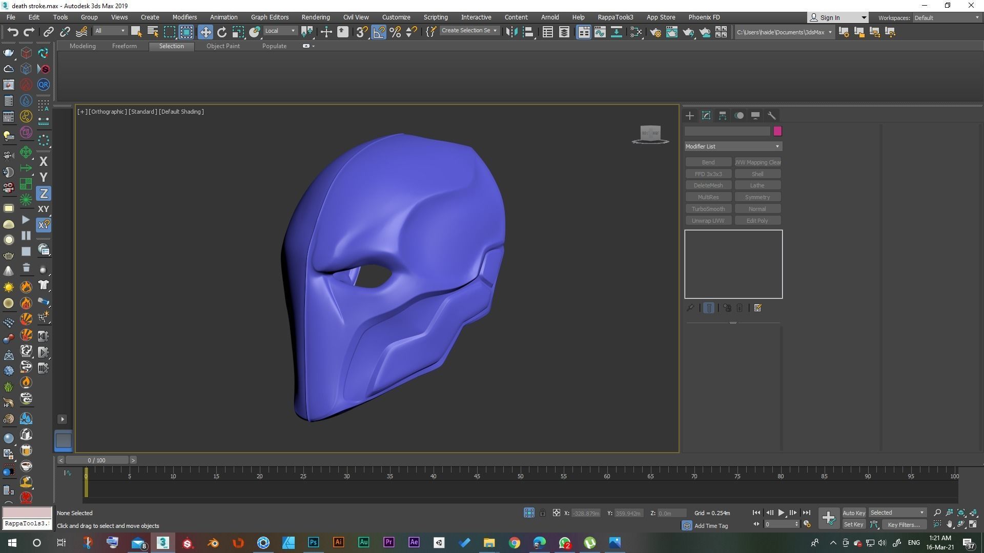This screenshot has width=984, height=553.
Task: Click the Set Key button
Action: 853,524
